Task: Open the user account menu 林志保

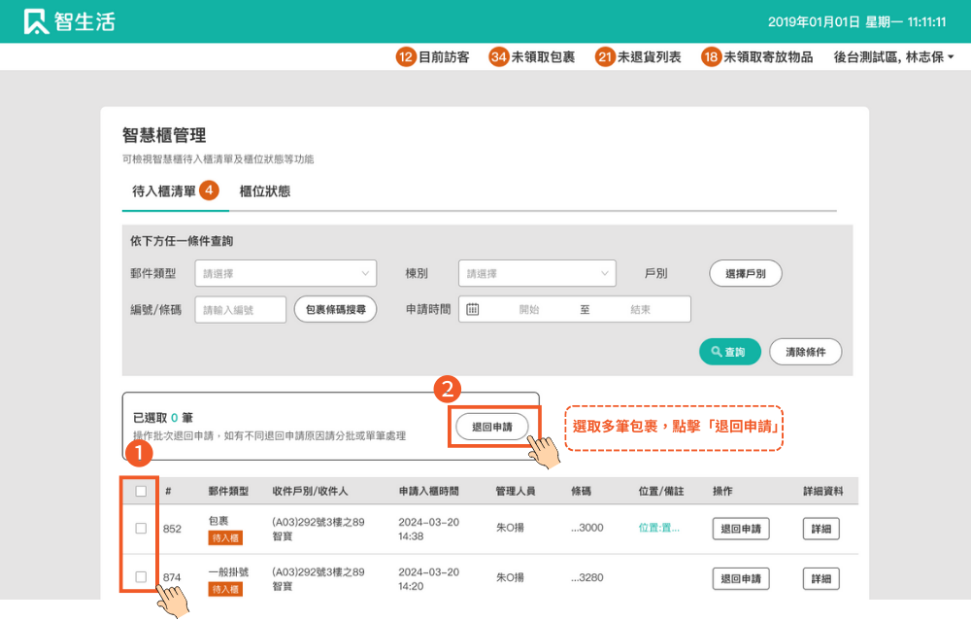Action: 893,57
